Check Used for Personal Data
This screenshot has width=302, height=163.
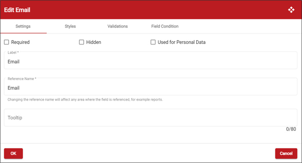pyautogui.click(x=153, y=42)
